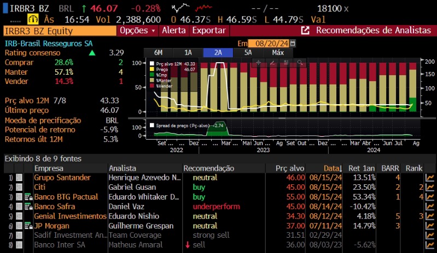Image resolution: width=437 pixels, height=253 pixels.
Task: Click the Ret 1an column header
Action: [x=362, y=168]
